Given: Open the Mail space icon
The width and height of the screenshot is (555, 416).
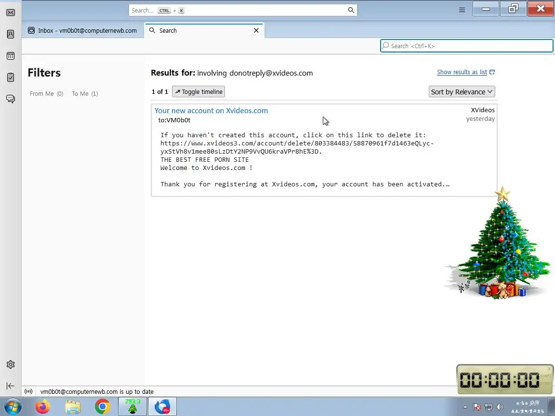Looking at the screenshot, I should [11, 13].
